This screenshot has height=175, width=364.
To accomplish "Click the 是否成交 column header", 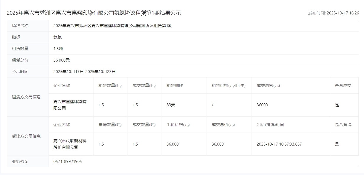I will point(343,85).
